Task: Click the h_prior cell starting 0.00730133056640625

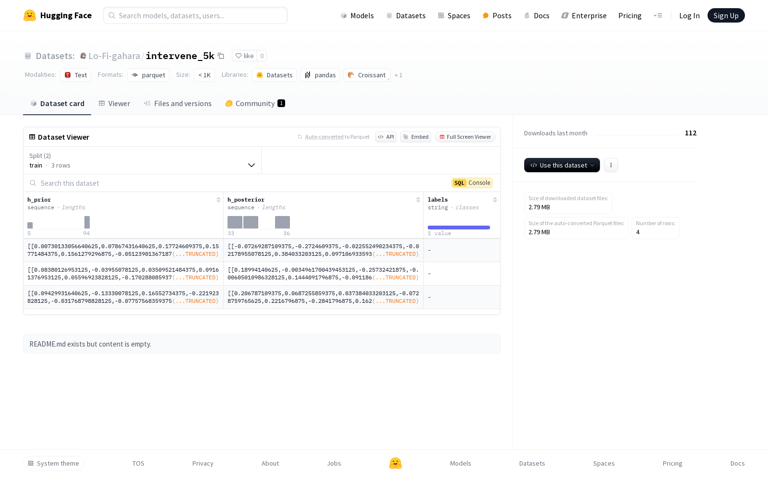Action: (x=123, y=250)
